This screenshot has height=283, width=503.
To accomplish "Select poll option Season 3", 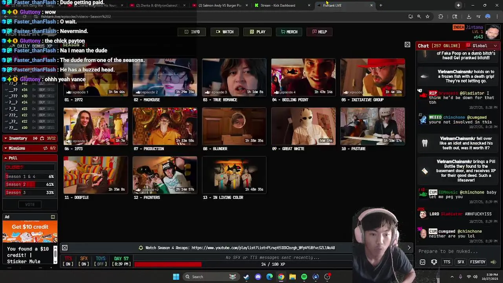I will pyautogui.click(x=30, y=193).
